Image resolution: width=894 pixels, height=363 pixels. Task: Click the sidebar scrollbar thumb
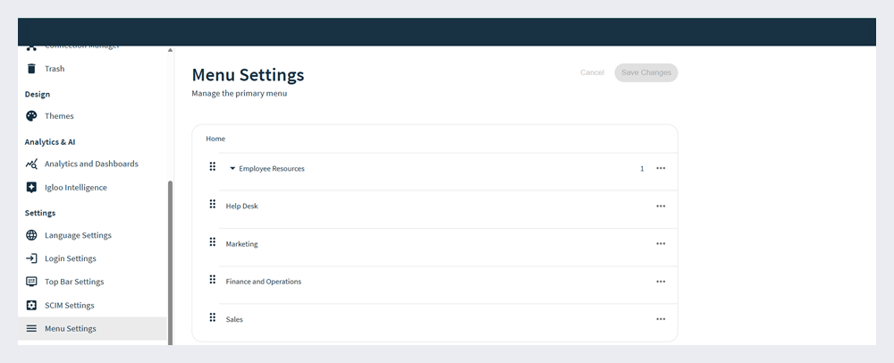[x=170, y=262]
